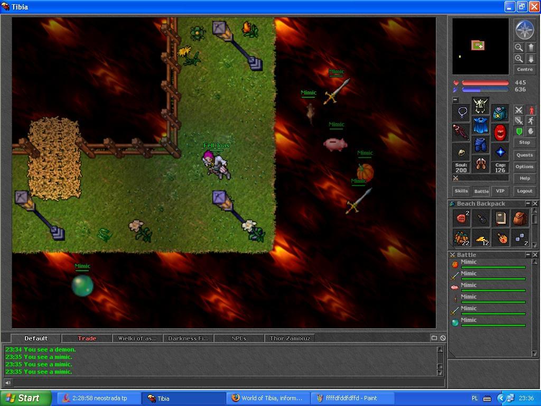The height and width of the screenshot is (406, 541).
Task: Click the Logout button
Action: 525,191
